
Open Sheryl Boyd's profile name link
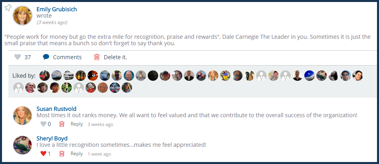[x=53, y=138]
